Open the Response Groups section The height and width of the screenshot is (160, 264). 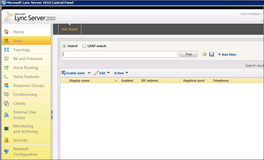(x=26, y=85)
